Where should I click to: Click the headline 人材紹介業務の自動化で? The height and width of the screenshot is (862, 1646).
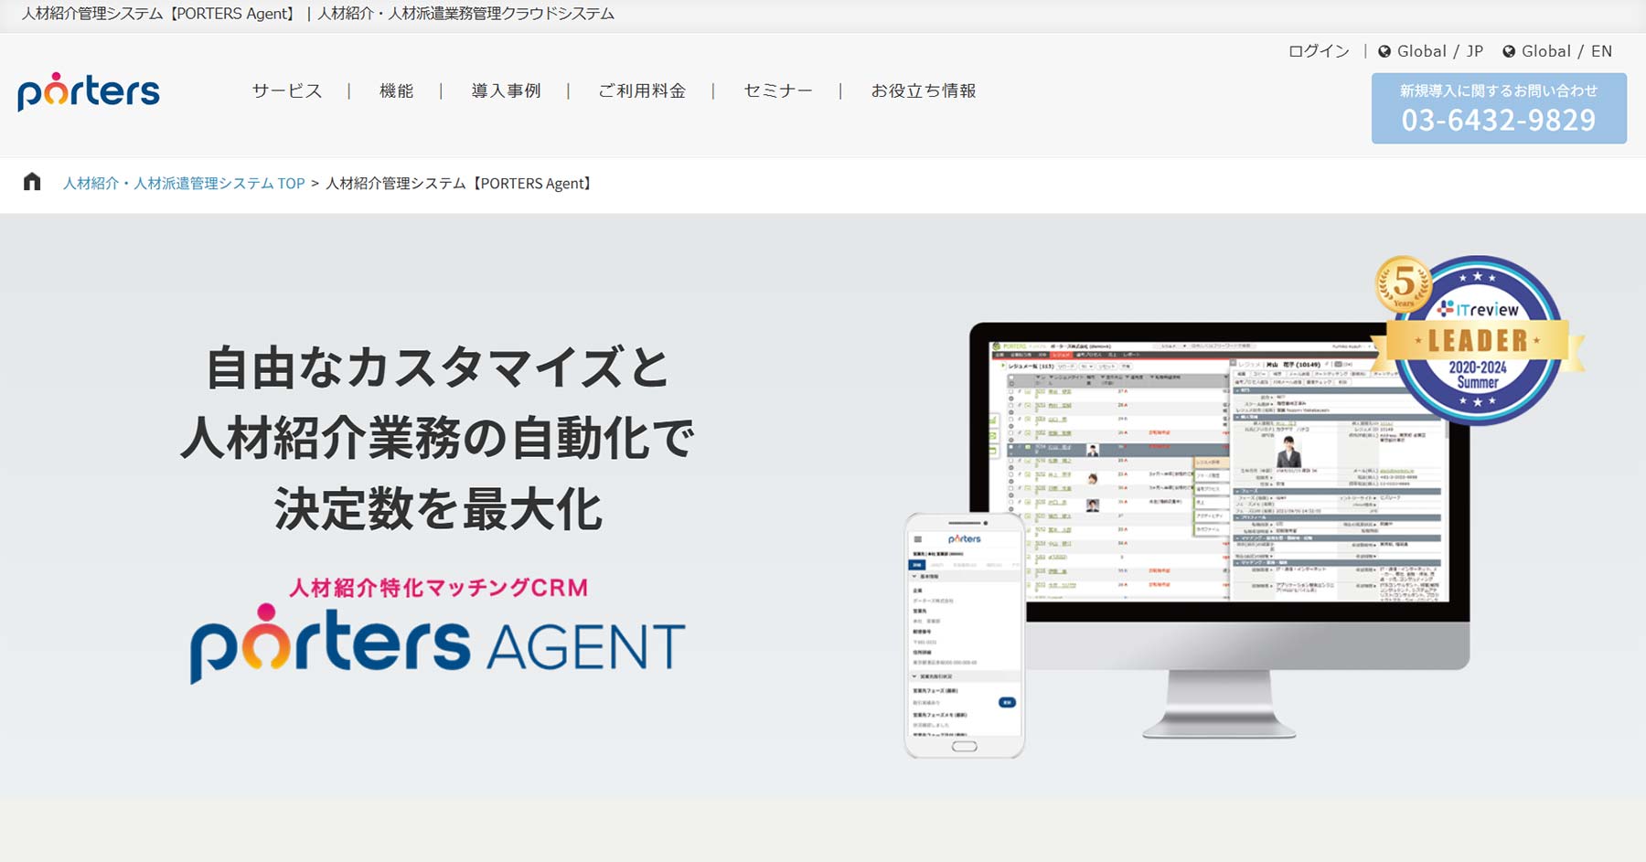[439, 438]
